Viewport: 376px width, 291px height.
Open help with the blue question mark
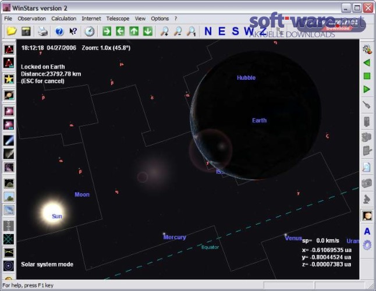59,31
